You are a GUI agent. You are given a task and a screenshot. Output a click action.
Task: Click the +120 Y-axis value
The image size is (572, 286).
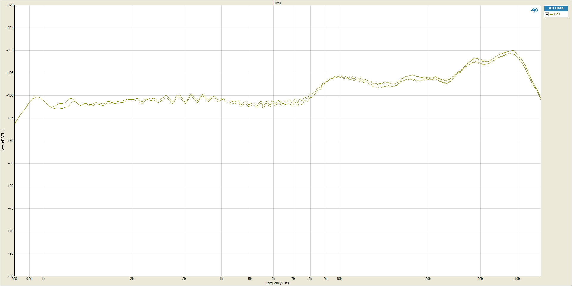point(10,5)
